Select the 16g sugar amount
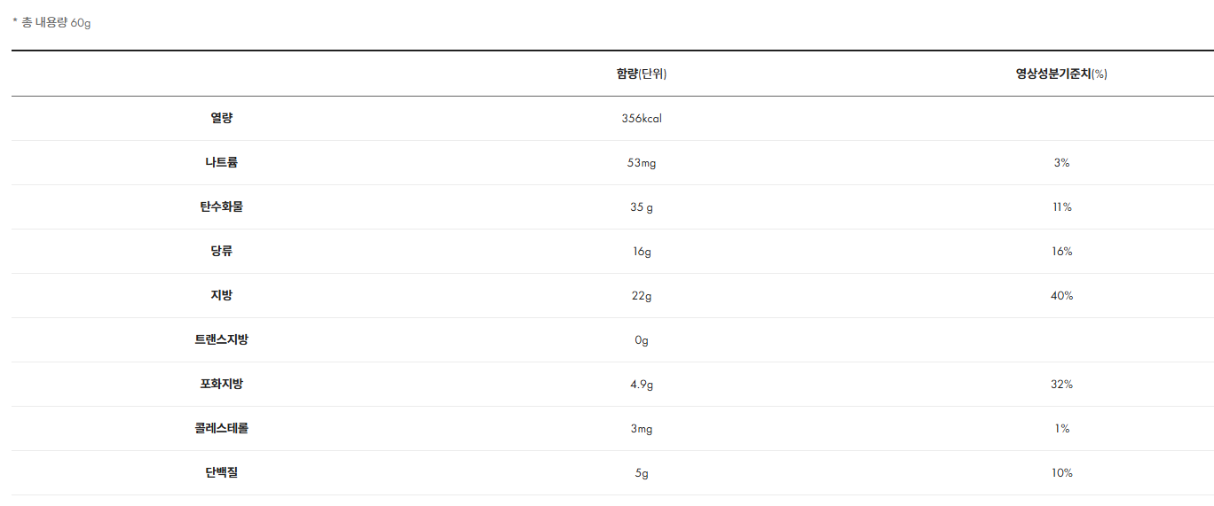This screenshot has width=1214, height=506. pos(641,252)
